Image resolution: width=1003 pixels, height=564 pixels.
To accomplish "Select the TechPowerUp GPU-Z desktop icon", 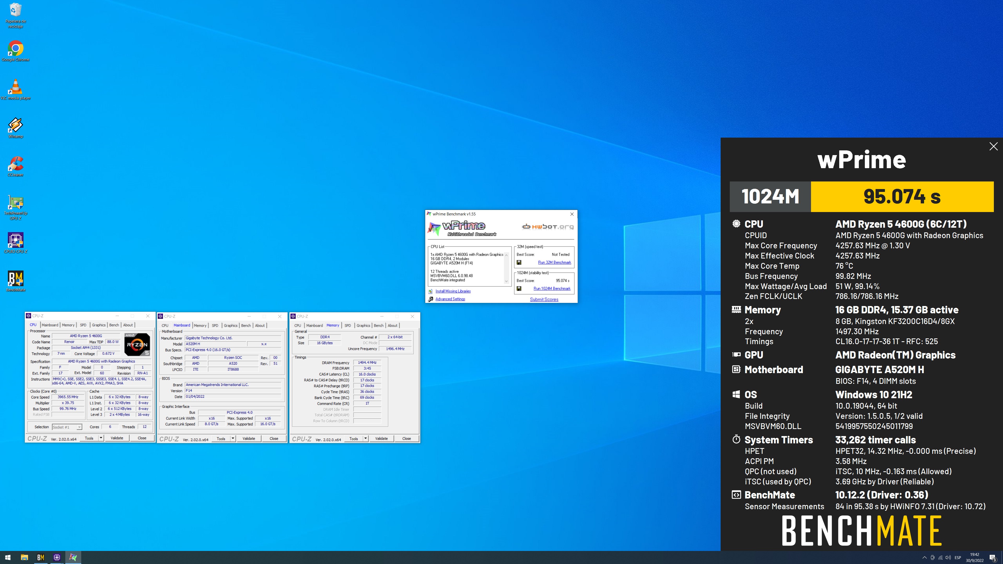I will pyautogui.click(x=16, y=208).
